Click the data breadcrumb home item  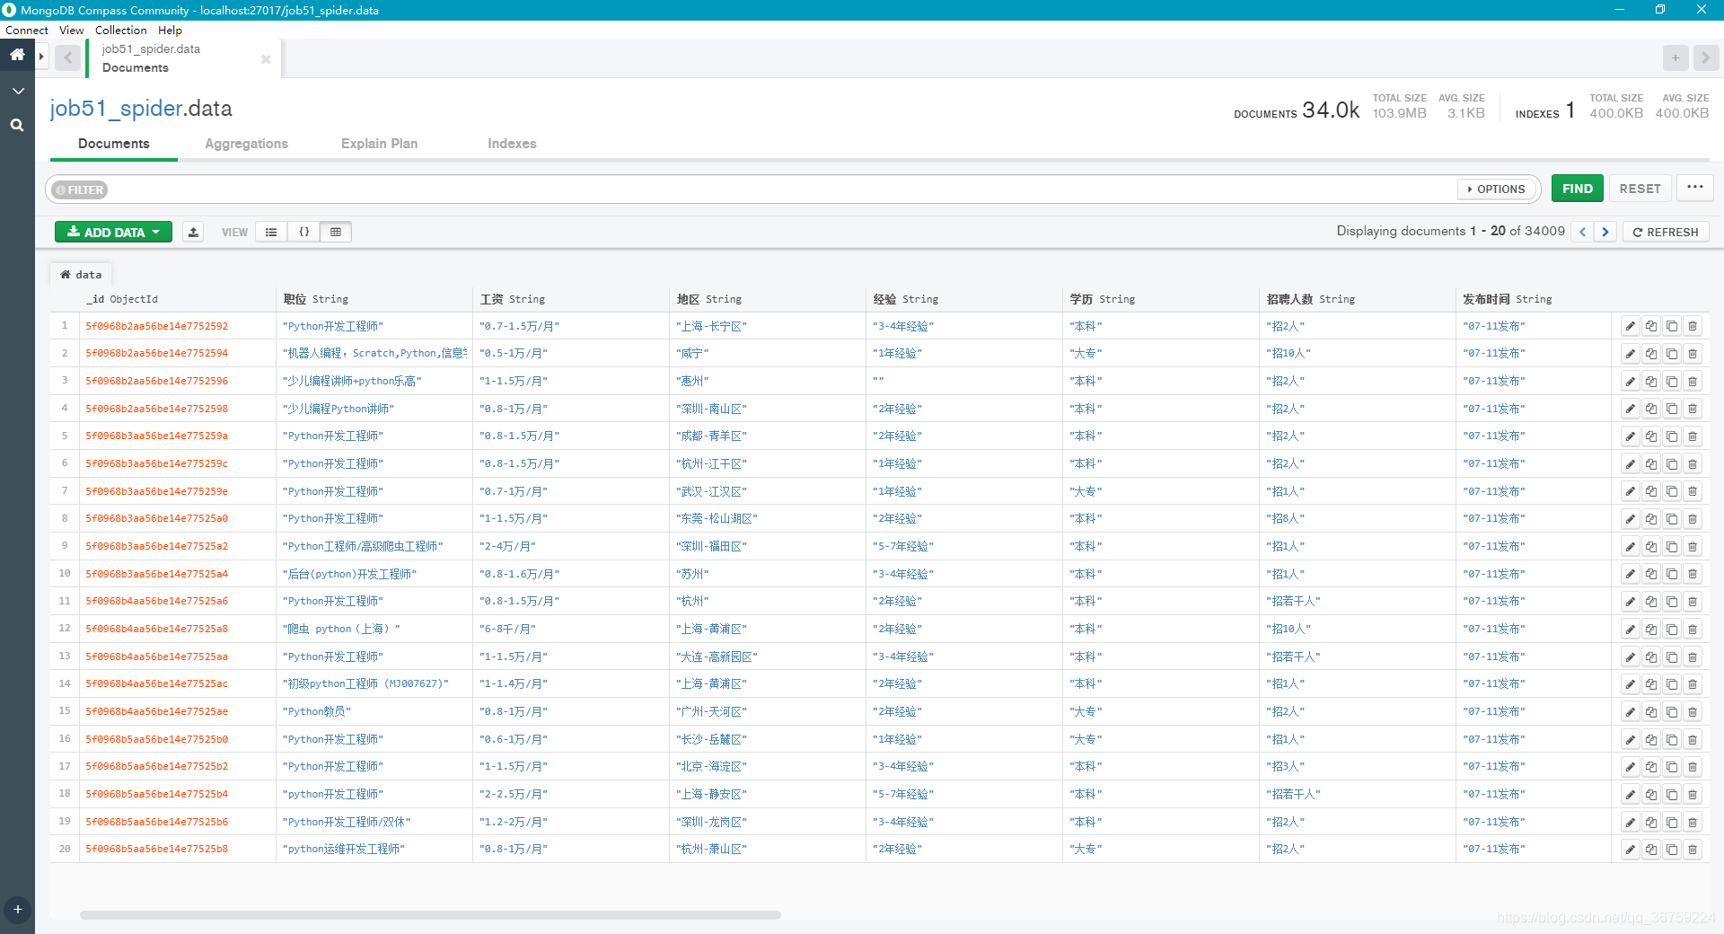click(81, 275)
